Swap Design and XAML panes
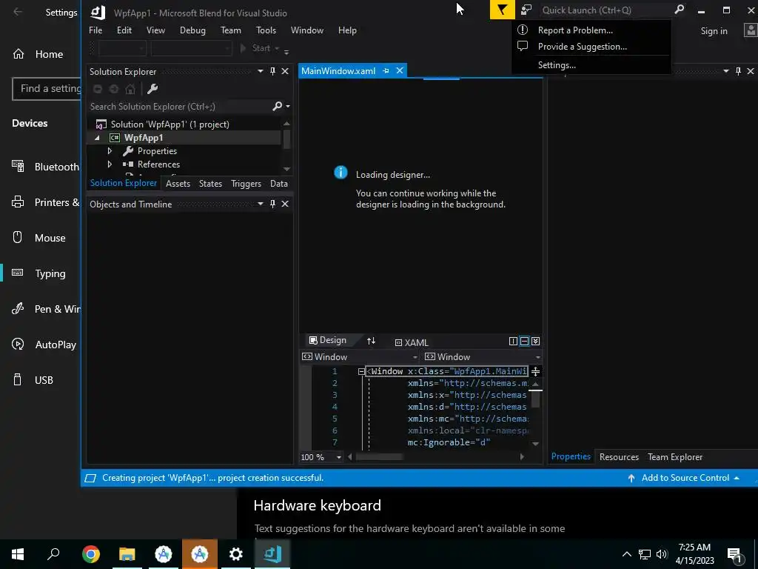The image size is (758, 569). 372,341
